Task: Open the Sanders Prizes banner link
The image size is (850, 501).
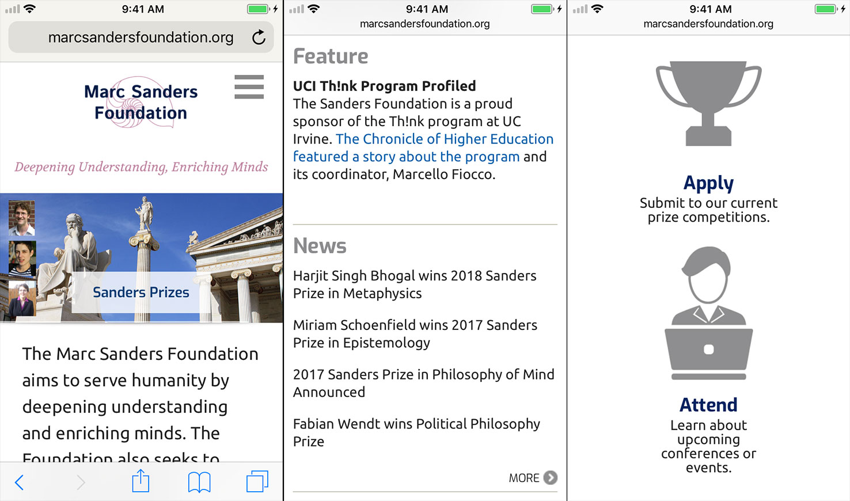Action: pyautogui.click(x=141, y=293)
